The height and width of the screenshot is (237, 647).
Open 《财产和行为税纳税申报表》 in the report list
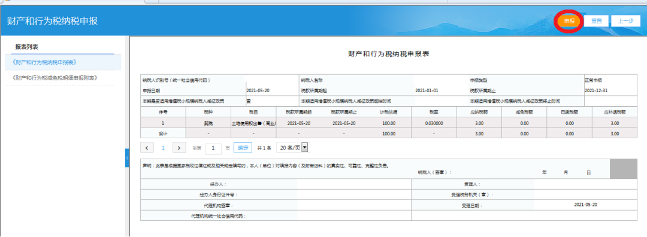coord(45,62)
